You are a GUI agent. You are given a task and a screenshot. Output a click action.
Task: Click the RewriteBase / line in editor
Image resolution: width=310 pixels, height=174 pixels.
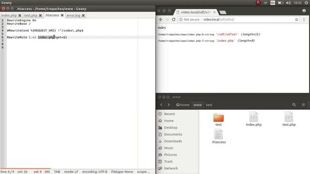19,24
